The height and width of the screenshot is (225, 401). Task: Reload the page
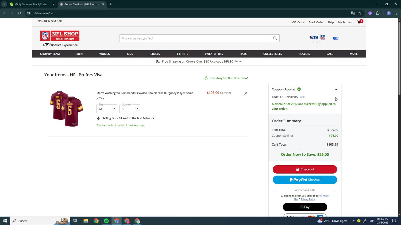pyautogui.click(x=20, y=13)
